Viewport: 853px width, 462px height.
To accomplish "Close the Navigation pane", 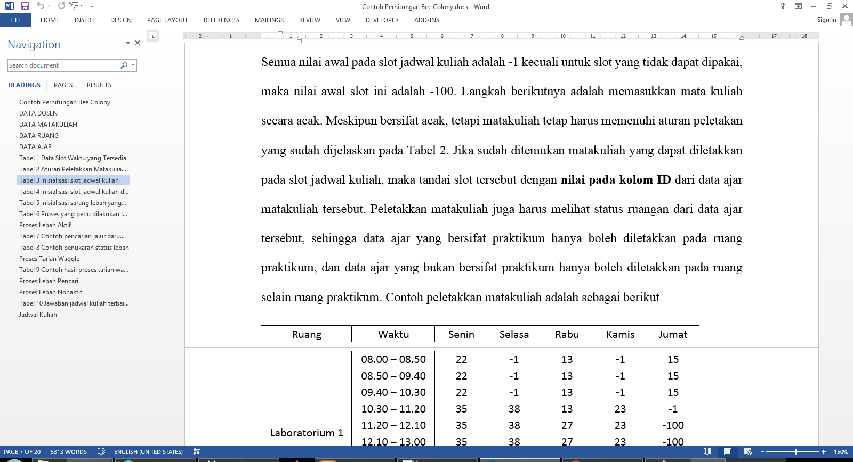I will click(138, 43).
